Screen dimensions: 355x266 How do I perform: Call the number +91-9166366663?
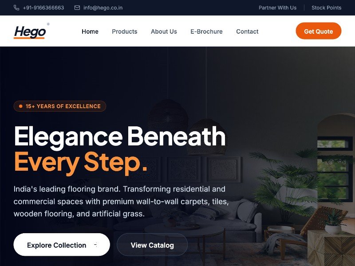(x=43, y=8)
